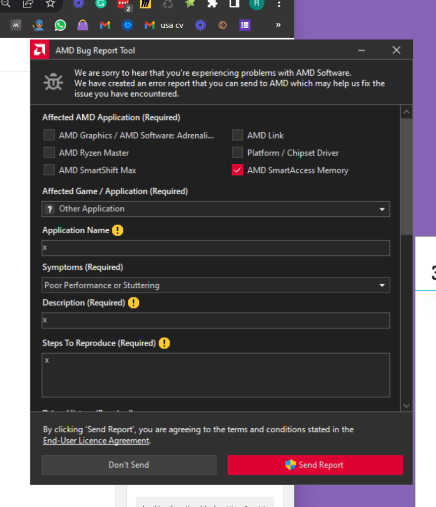Open the Extensions puzzle piece menu

coord(212,3)
